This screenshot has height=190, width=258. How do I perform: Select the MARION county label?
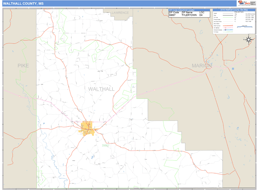pyautogui.click(x=202, y=66)
